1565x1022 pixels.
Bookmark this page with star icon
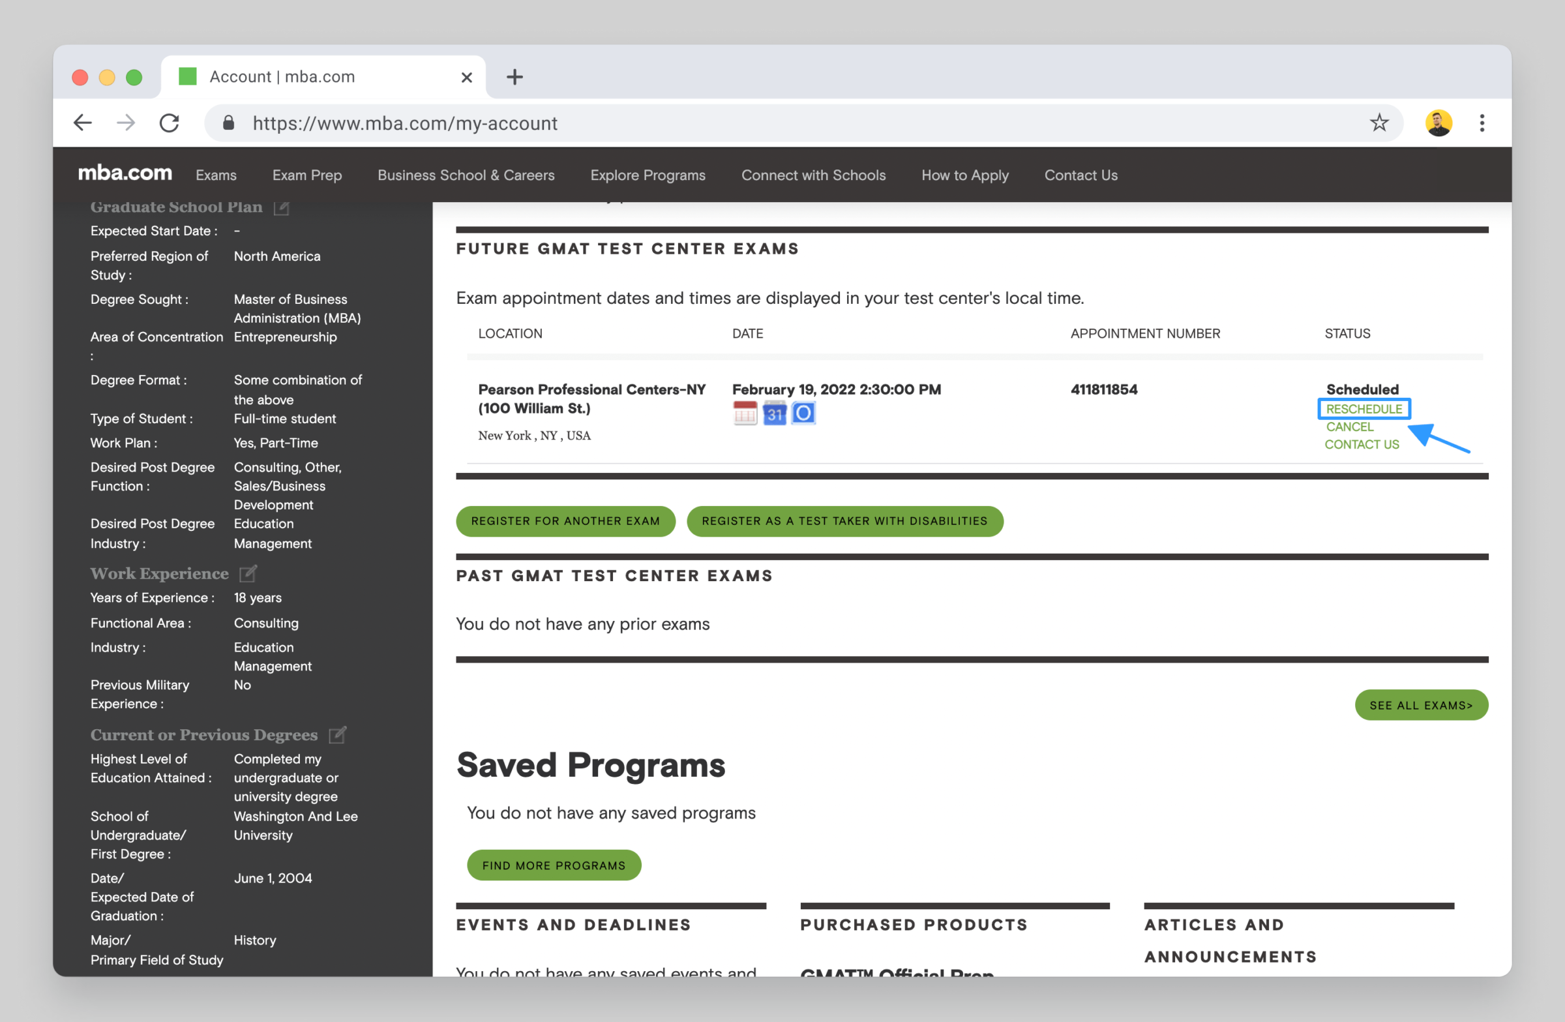pyautogui.click(x=1379, y=123)
